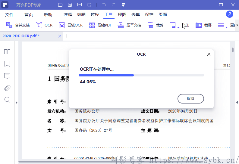Click the 合并文档 merge documents tool
Viewport: 239px width, 164px height.
(x=18, y=25)
